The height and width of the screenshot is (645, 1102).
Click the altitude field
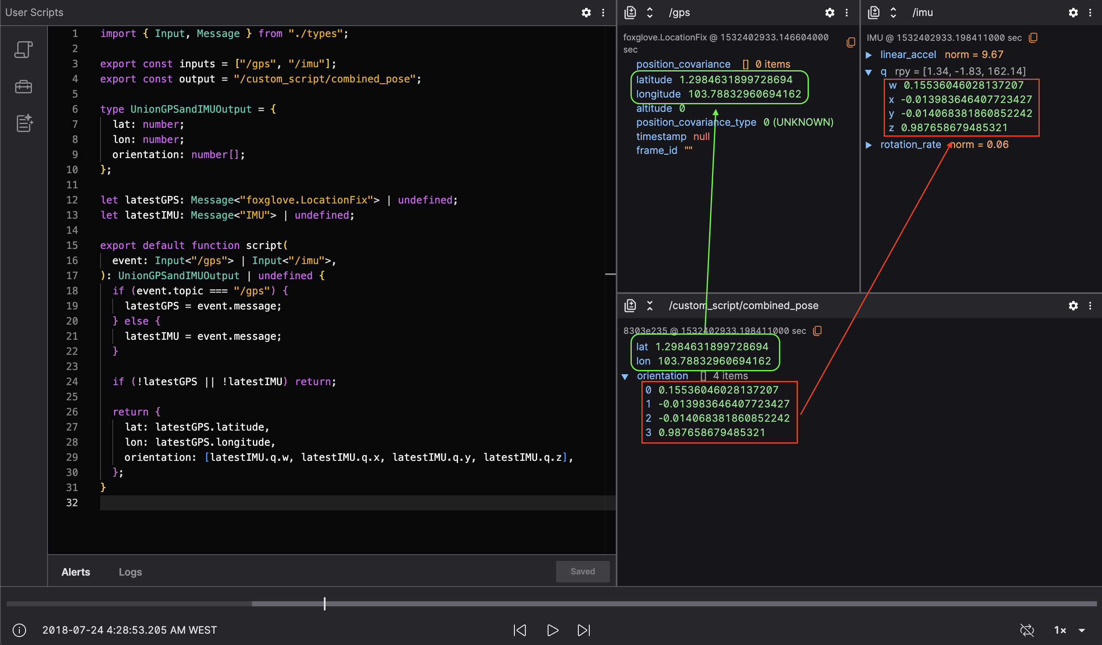[x=660, y=108]
